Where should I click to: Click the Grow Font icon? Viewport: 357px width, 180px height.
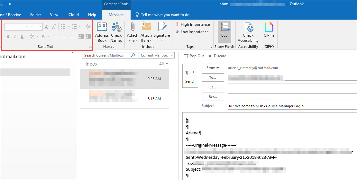click(x=46, y=27)
